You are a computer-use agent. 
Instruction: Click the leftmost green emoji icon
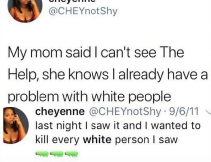42,154
